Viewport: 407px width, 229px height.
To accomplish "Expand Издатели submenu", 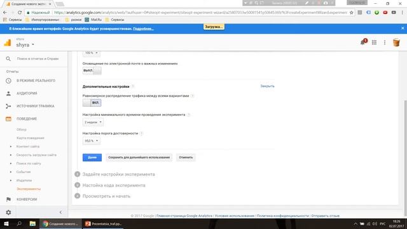I will coord(11,181).
